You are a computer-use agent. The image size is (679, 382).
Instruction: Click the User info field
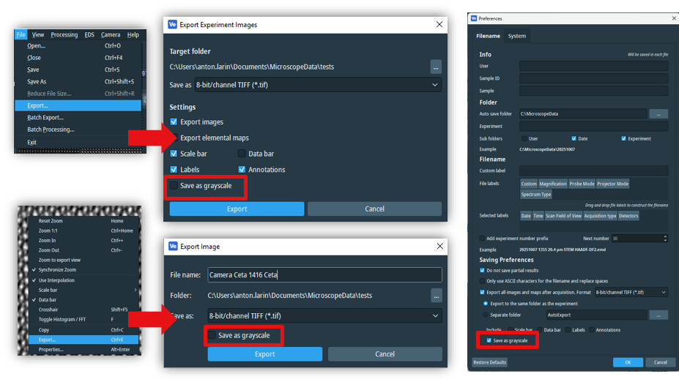(x=594, y=66)
